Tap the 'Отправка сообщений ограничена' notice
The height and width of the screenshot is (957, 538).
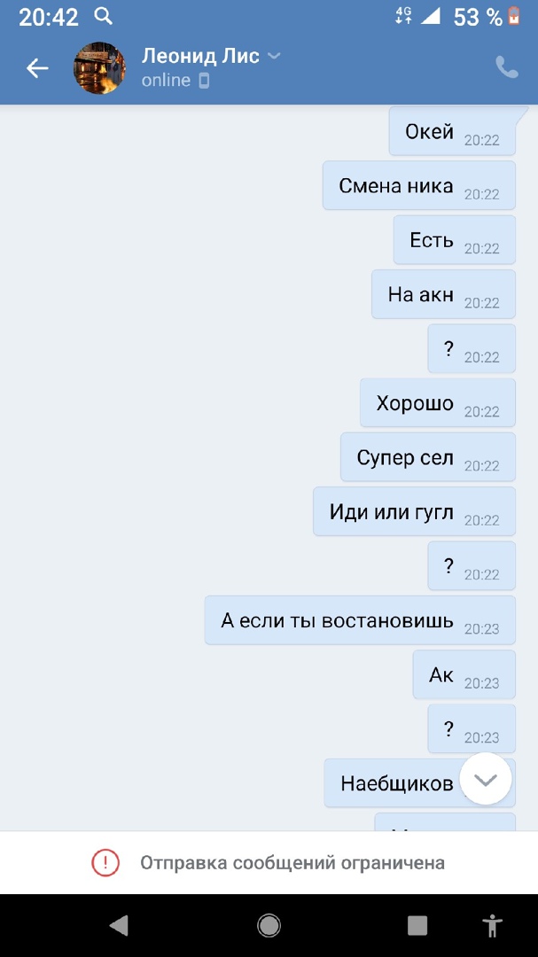click(292, 863)
